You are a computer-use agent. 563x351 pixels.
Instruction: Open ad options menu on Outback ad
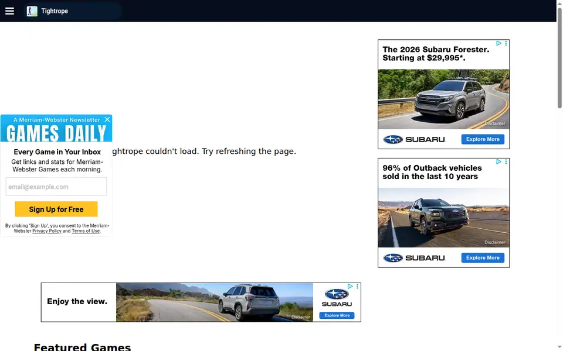point(506,162)
